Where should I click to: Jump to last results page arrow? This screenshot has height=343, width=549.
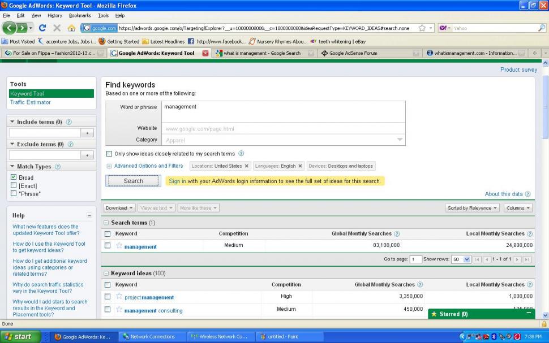pyautogui.click(x=527, y=259)
